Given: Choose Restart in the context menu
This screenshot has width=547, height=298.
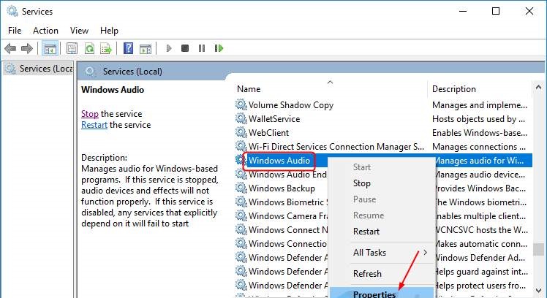Looking at the screenshot, I should coord(366,232).
